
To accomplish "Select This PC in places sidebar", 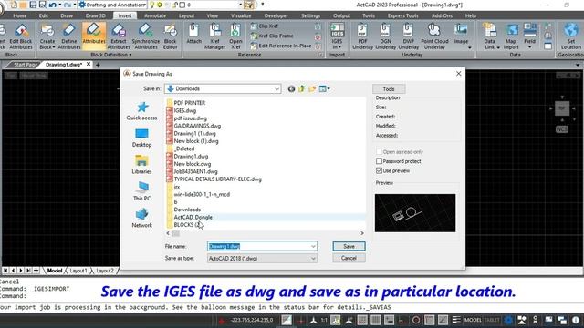I will click(x=142, y=191).
